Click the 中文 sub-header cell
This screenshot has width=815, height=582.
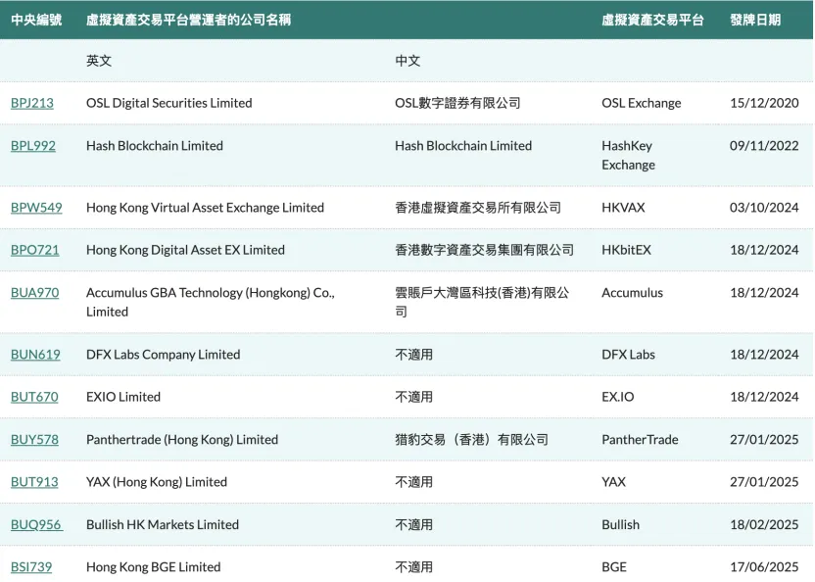tap(407, 61)
